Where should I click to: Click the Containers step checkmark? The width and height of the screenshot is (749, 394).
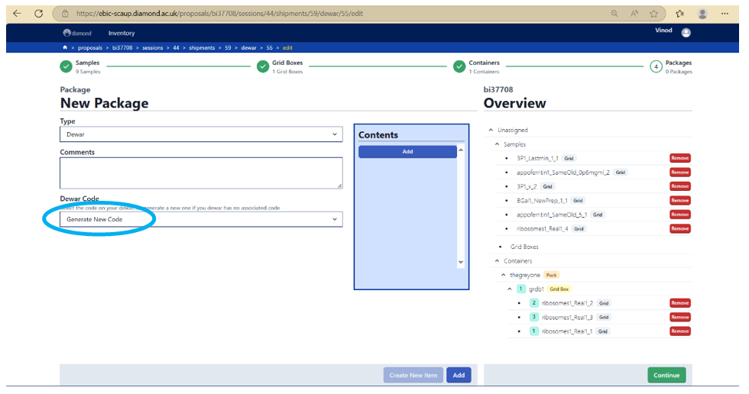(x=459, y=66)
